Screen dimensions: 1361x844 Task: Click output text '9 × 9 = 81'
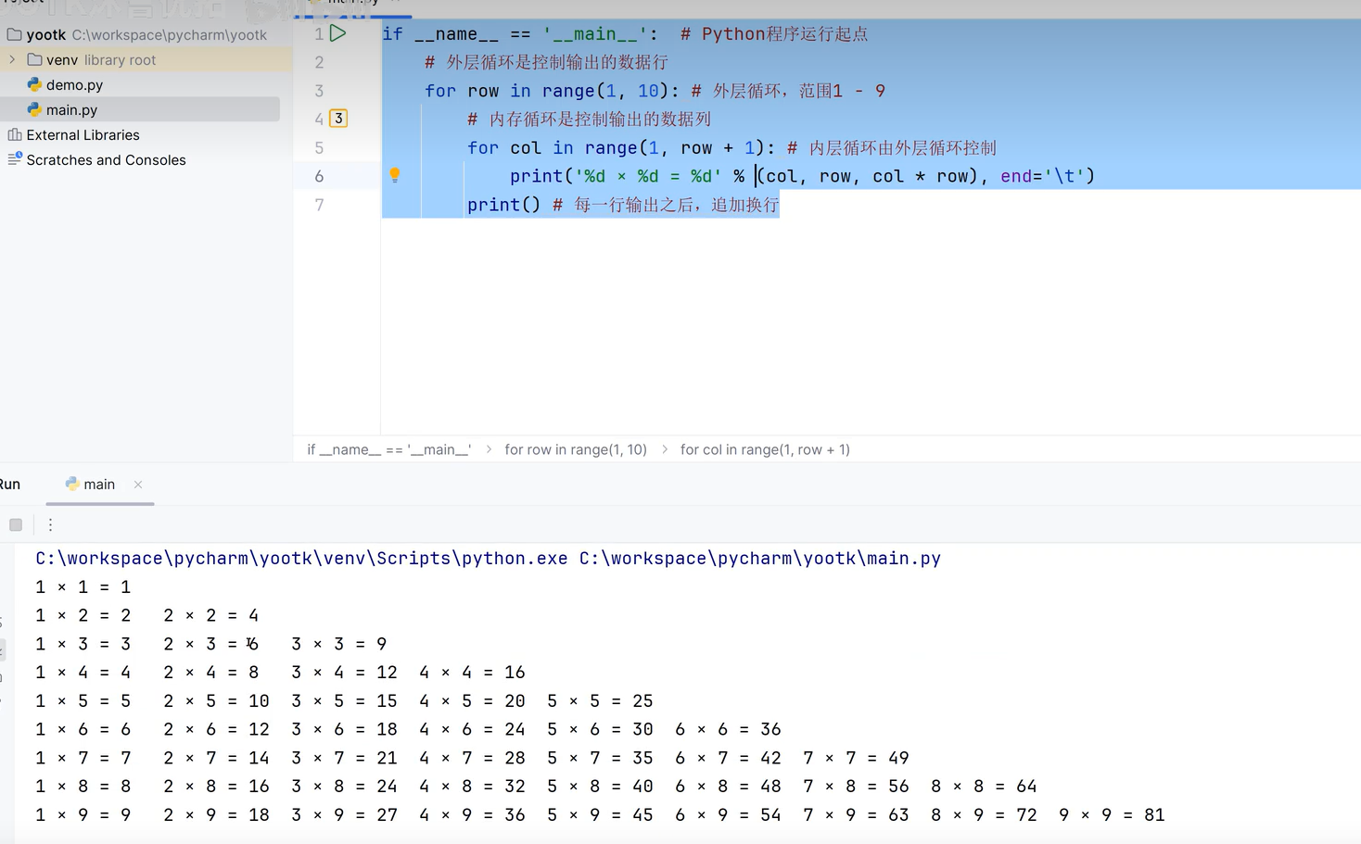pos(1111,815)
